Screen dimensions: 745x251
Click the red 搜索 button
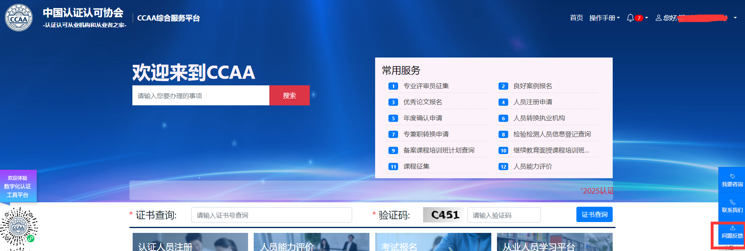tap(290, 95)
